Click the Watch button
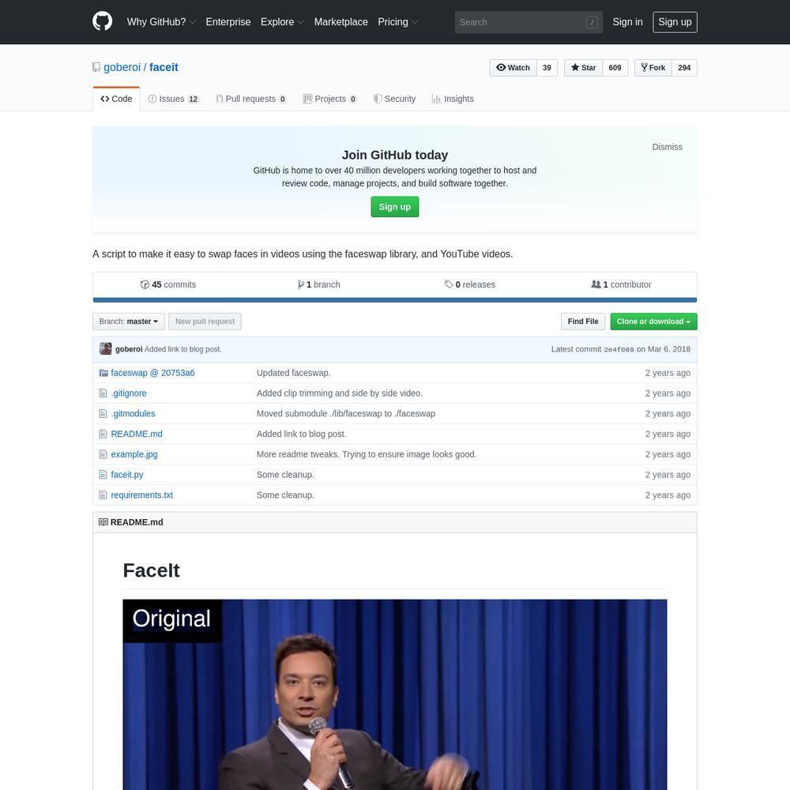Viewport: 790px width, 790px height. click(x=513, y=67)
